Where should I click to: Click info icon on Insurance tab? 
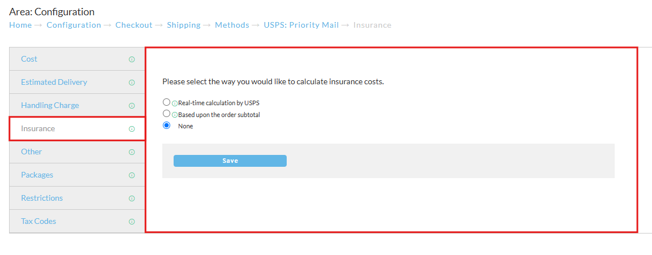coord(132,129)
